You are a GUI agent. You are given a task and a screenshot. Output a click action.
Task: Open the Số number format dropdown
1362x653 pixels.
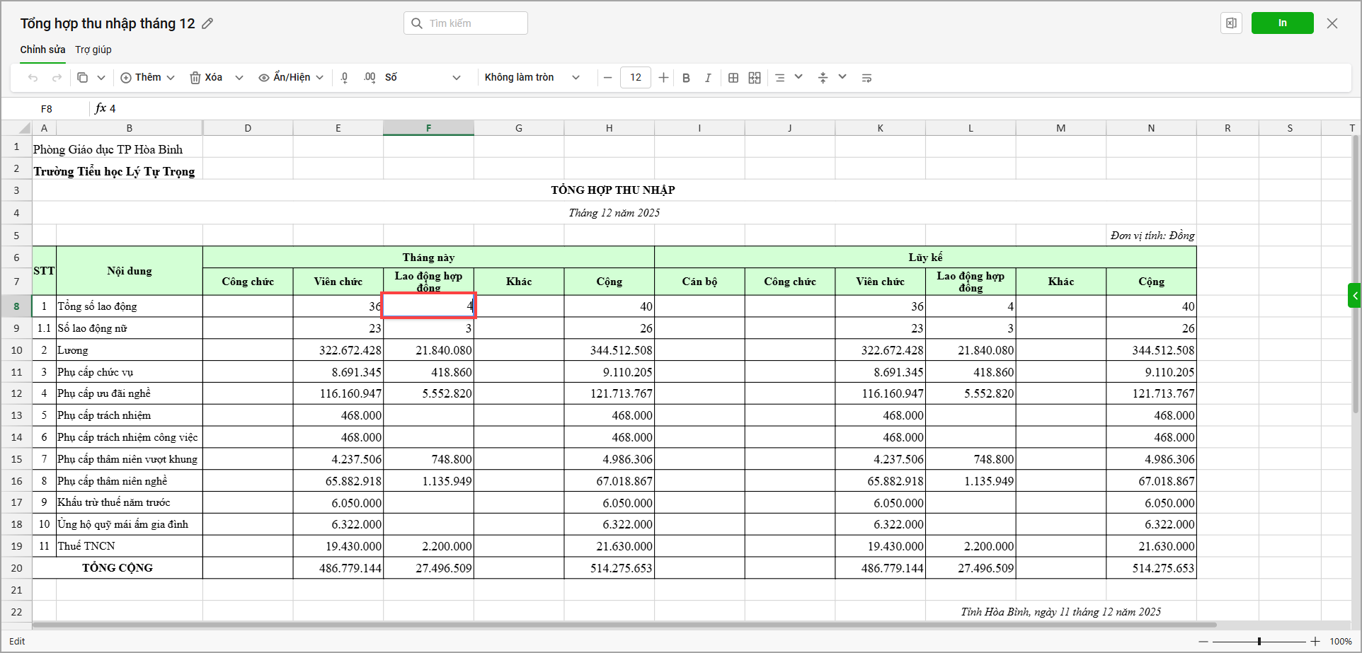point(422,78)
